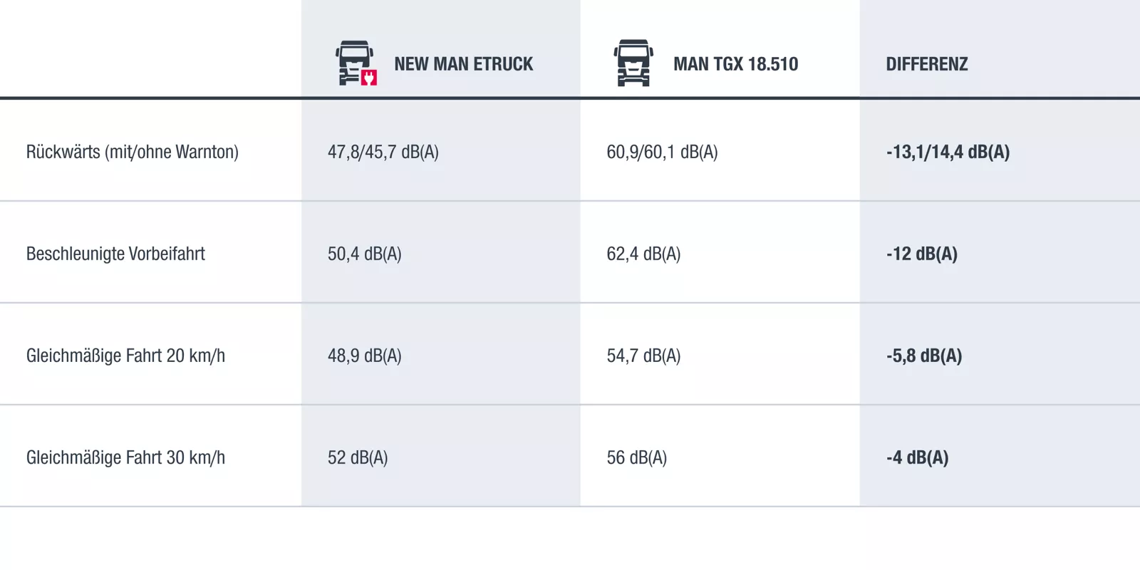
Task: Select the 50,4 dB(A) eTruck value
Action: pos(365,254)
